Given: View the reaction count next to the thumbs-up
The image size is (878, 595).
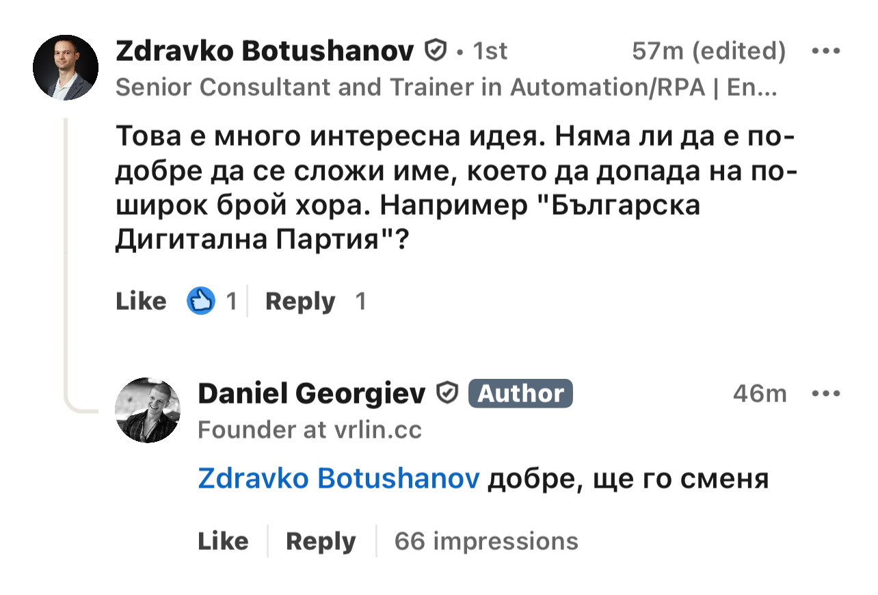Looking at the screenshot, I should 231,301.
